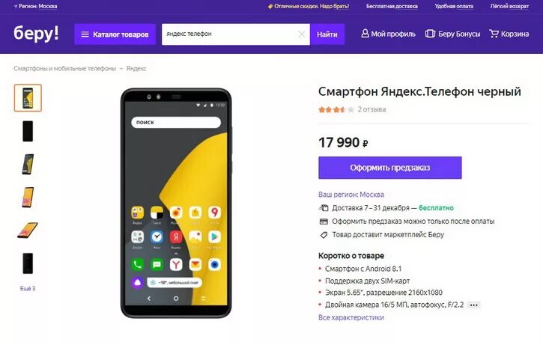The image size is (543, 345).
Task: Expand the ellipsis after camera specs
Action: click(474, 305)
